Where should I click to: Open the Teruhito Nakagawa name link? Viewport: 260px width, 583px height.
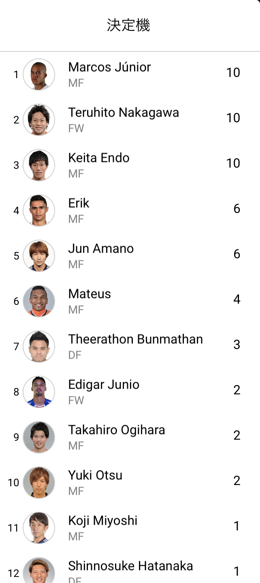coord(124,113)
